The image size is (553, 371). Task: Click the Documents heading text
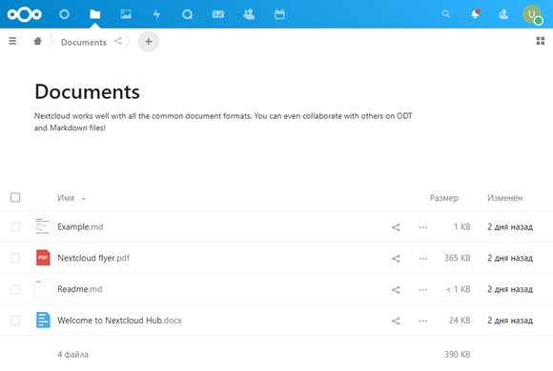click(x=87, y=92)
